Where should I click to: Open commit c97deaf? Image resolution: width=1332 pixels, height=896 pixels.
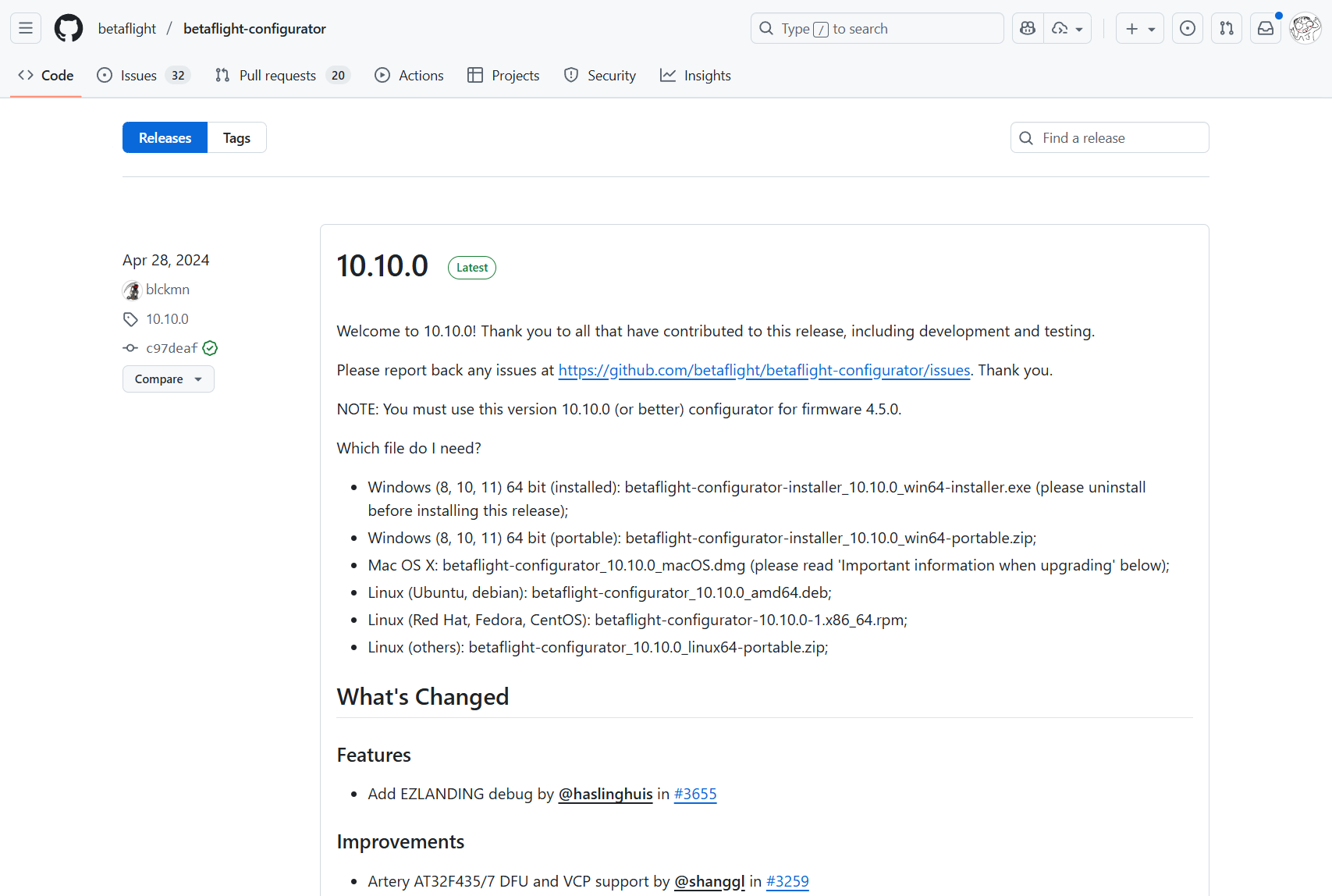pos(172,348)
